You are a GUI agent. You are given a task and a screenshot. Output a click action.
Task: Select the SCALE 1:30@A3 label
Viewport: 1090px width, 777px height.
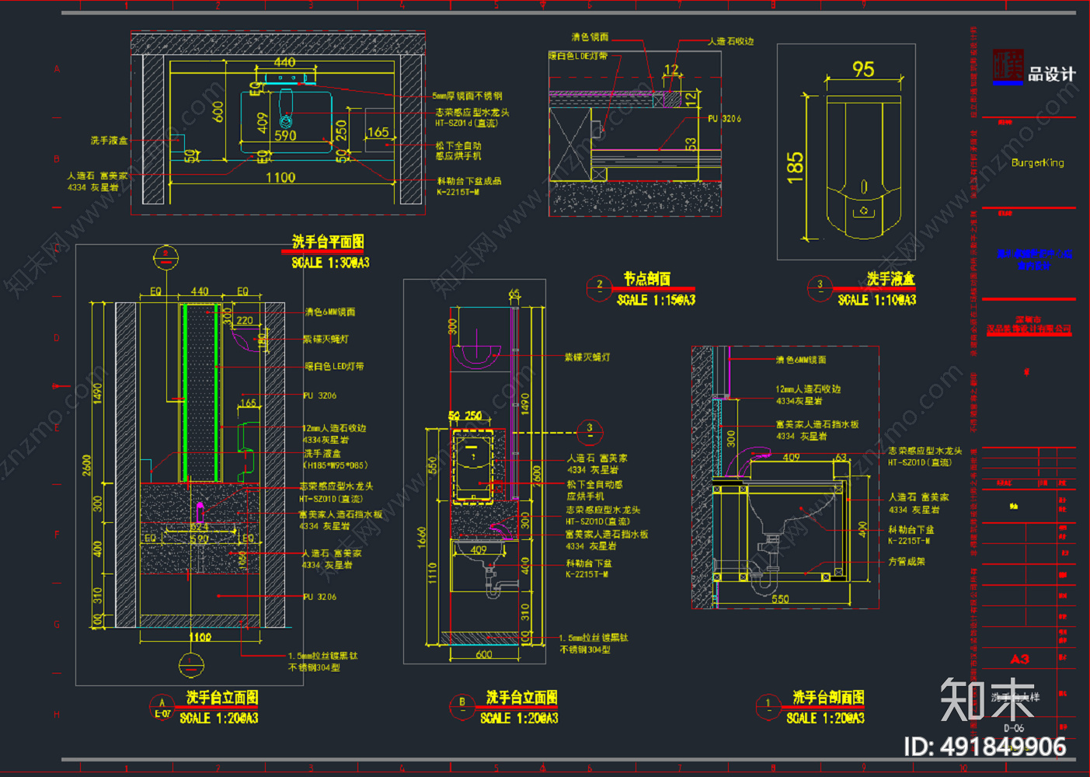pyautogui.click(x=330, y=263)
